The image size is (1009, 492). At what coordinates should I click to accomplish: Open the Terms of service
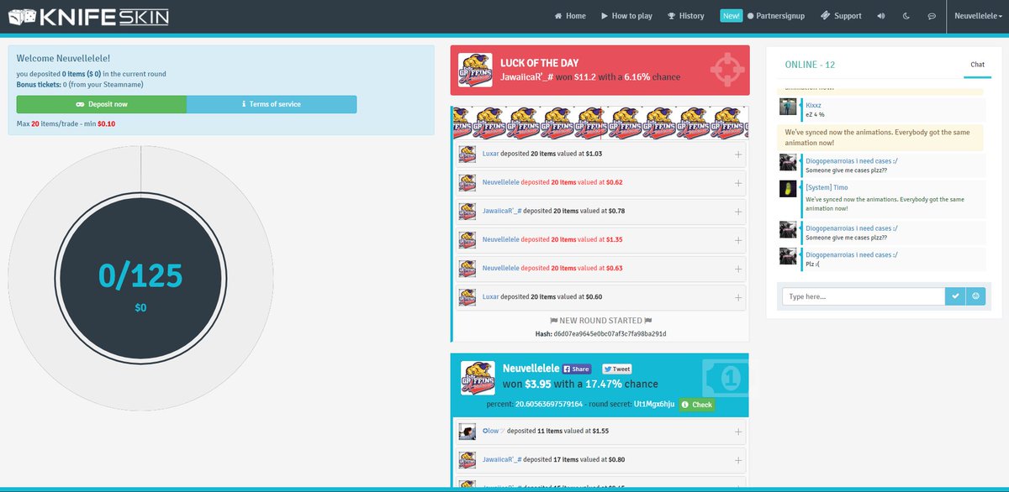click(271, 104)
